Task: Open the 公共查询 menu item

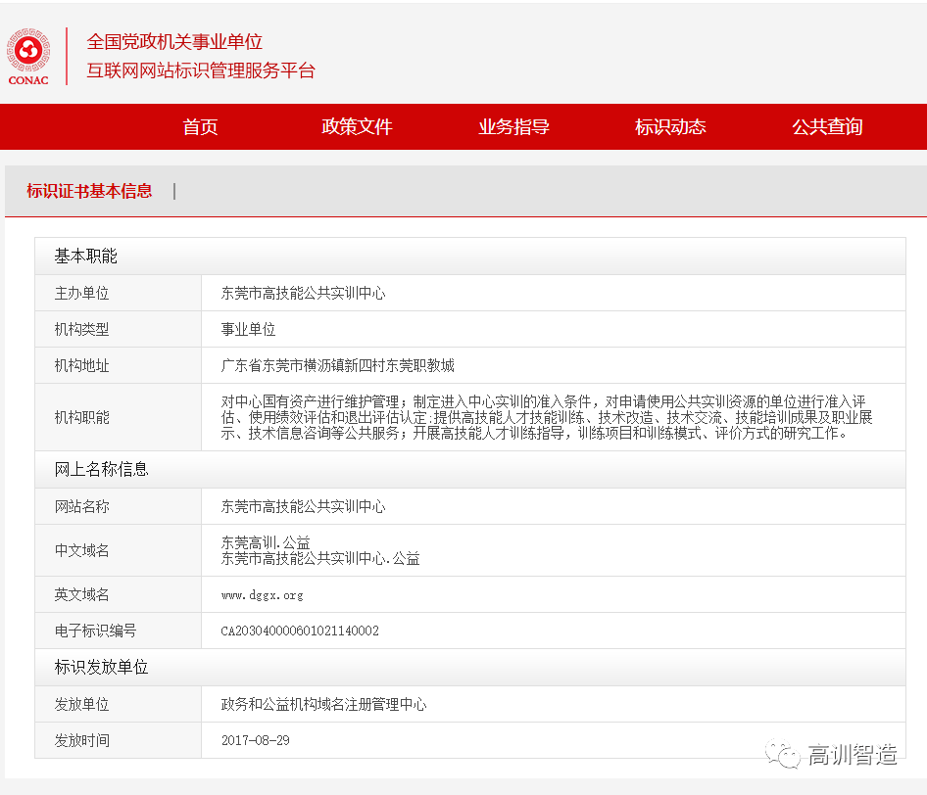Action: point(827,127)
